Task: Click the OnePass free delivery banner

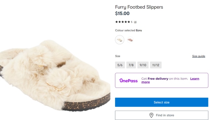Action: click(162, 80)
